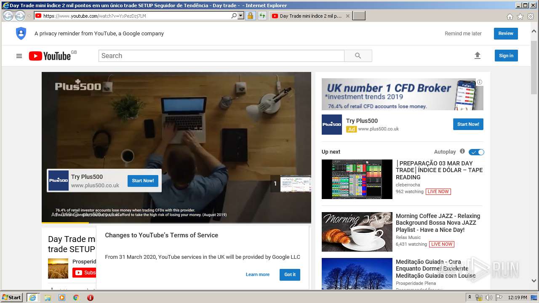Open Internet Explorer home page icon

click(510, 16)
